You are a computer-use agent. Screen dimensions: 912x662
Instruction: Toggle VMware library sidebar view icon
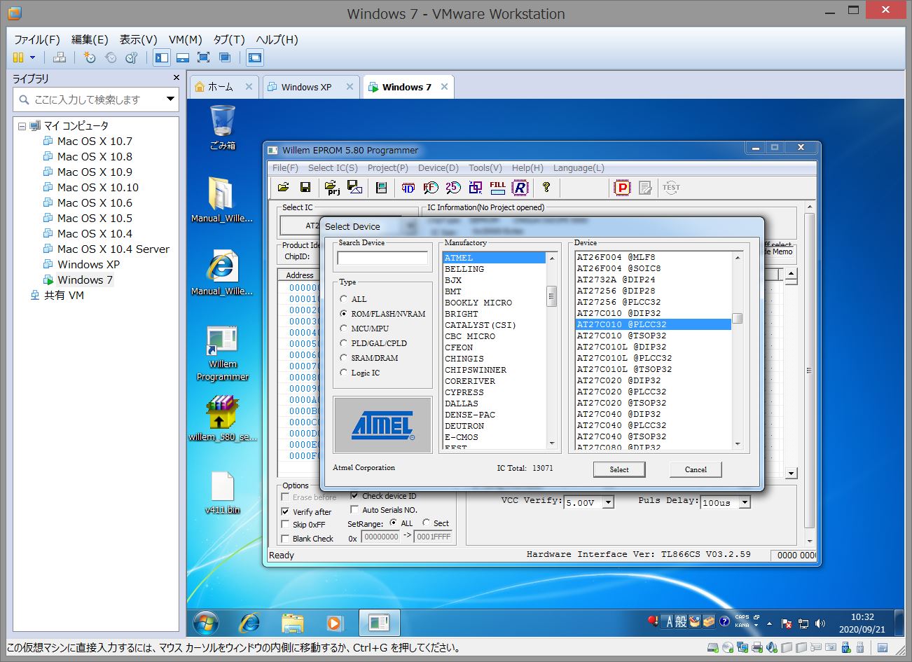(x=162, y=57)
